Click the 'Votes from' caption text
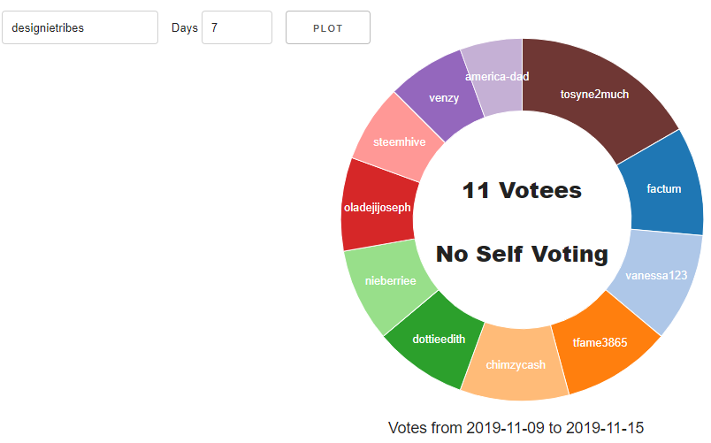This screenshot has height=443, width=711. coord(424,428)
